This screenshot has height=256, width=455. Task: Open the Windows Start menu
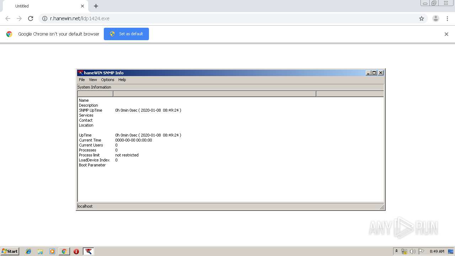click(x=10, y=251)
